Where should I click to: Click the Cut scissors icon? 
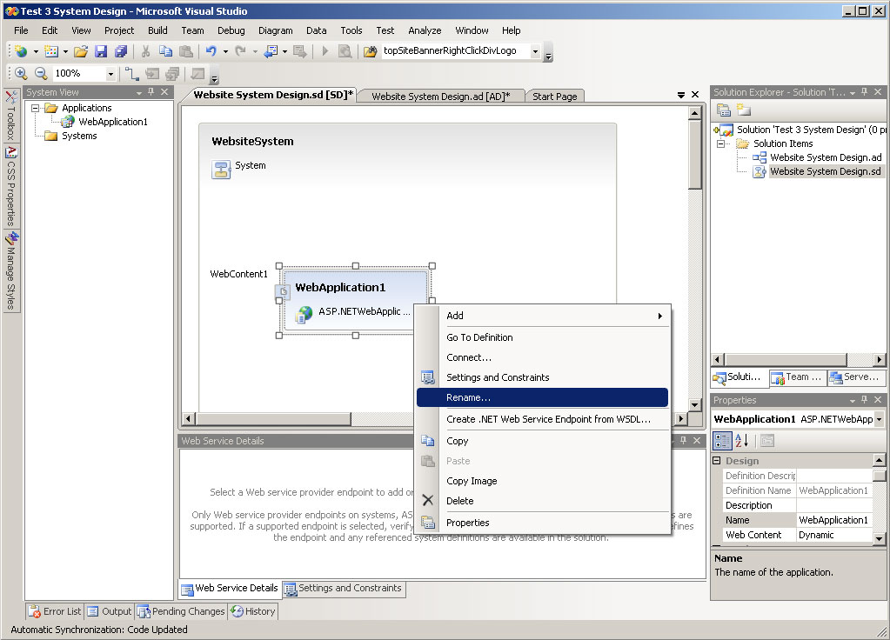click(146, 51)
